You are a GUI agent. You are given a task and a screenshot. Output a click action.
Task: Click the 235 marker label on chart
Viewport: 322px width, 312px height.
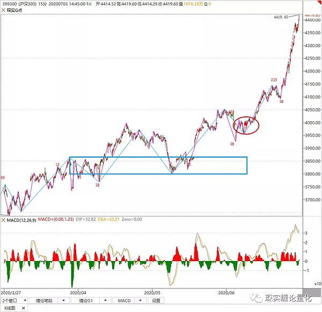coord(274,80)
